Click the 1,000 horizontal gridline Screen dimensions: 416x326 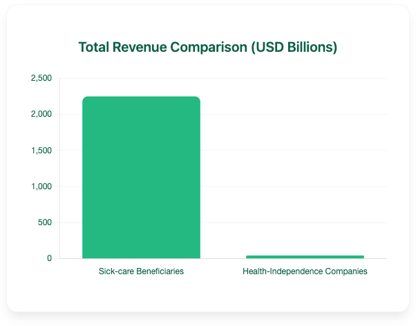[x=290, y=186]
